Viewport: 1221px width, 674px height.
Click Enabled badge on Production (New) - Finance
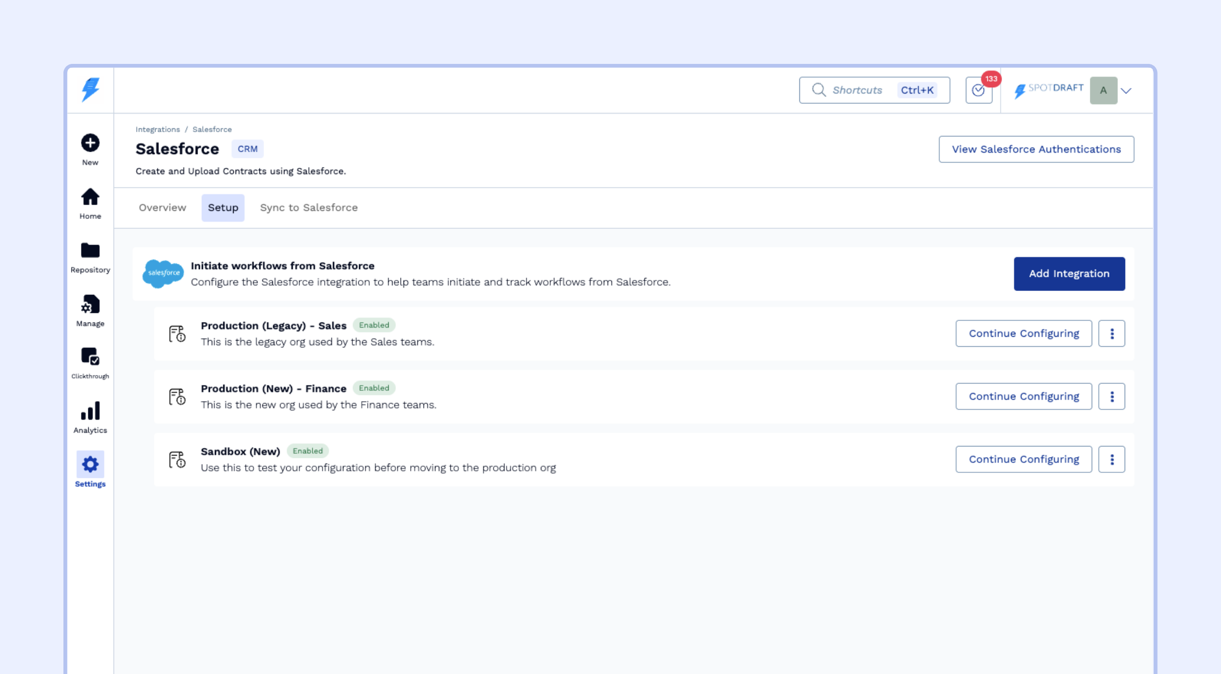click(x=374, y=388)
